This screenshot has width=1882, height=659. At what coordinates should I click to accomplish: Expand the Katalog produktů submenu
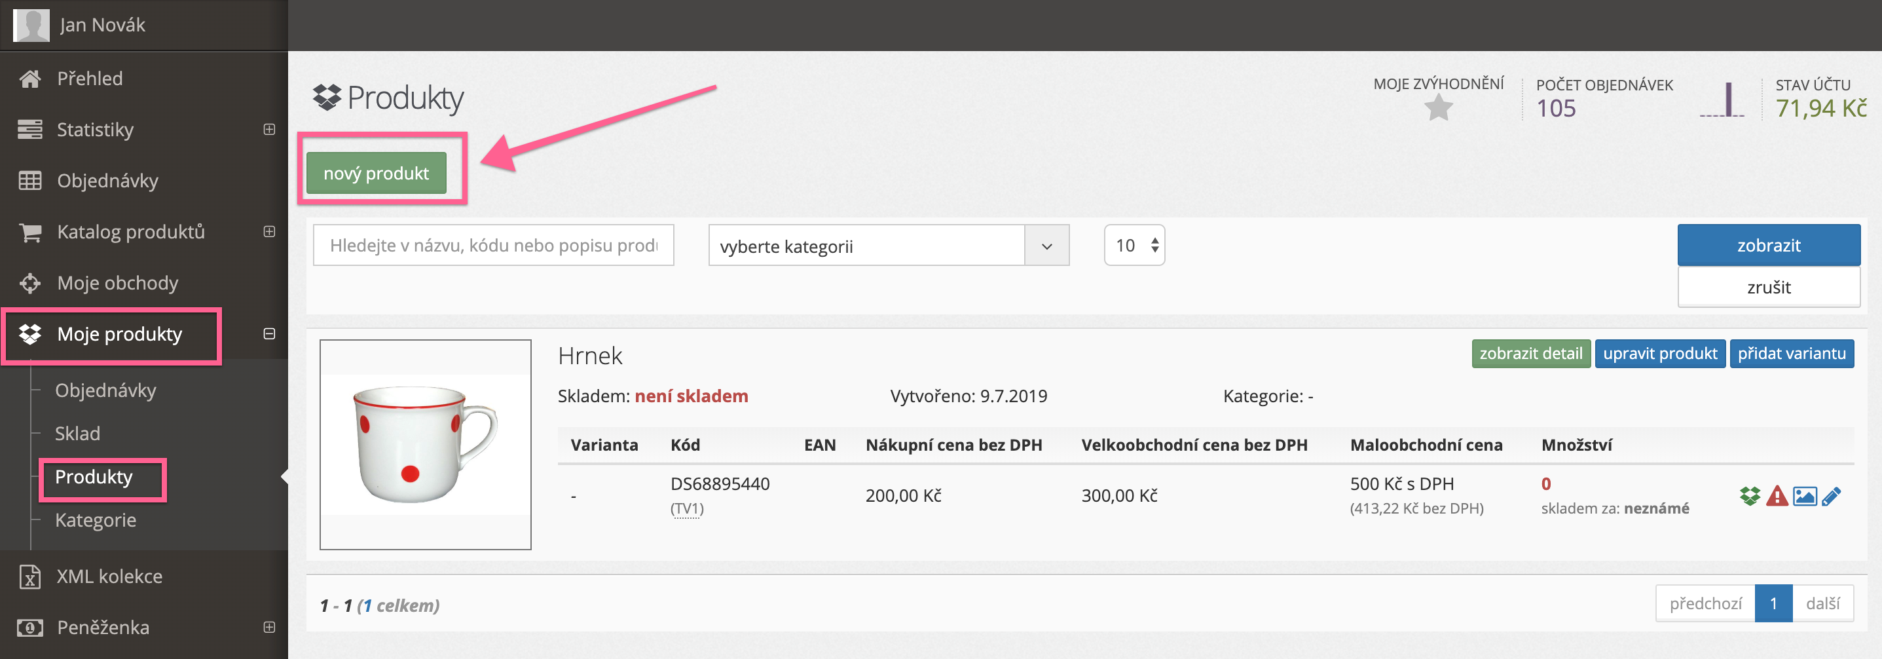click(270, 232)
